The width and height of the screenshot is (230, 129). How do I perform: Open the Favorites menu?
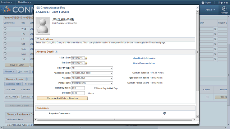click(x=6, y=2)
